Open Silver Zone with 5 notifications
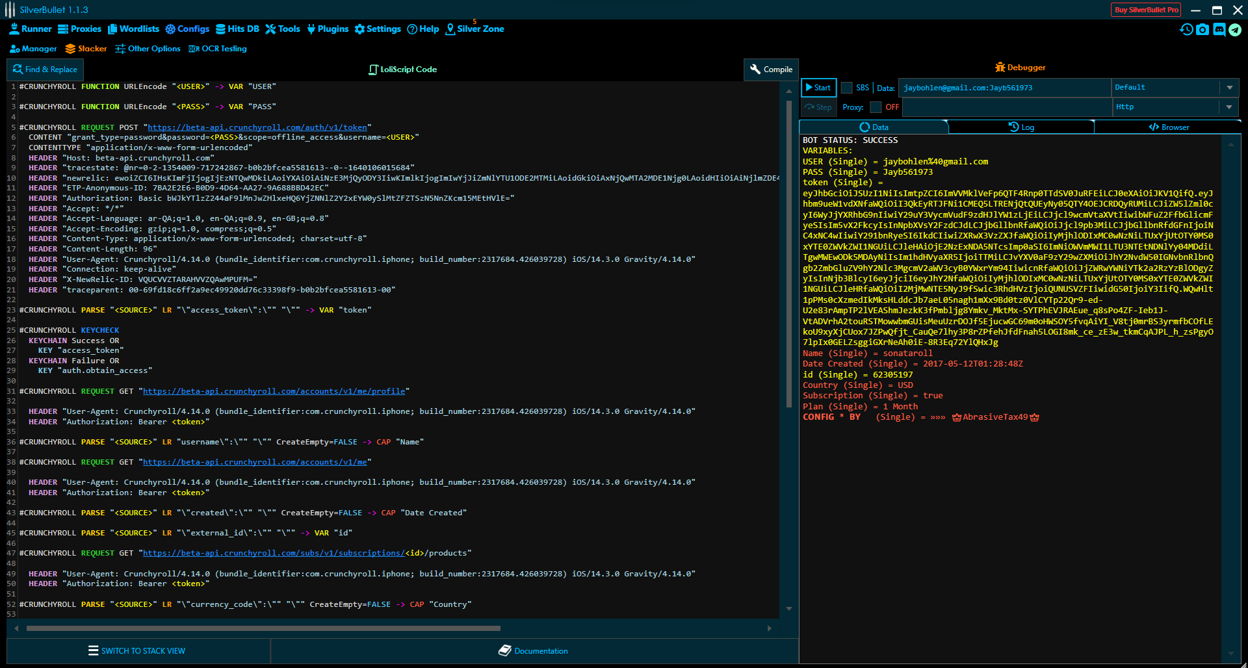 pos(475,29)
